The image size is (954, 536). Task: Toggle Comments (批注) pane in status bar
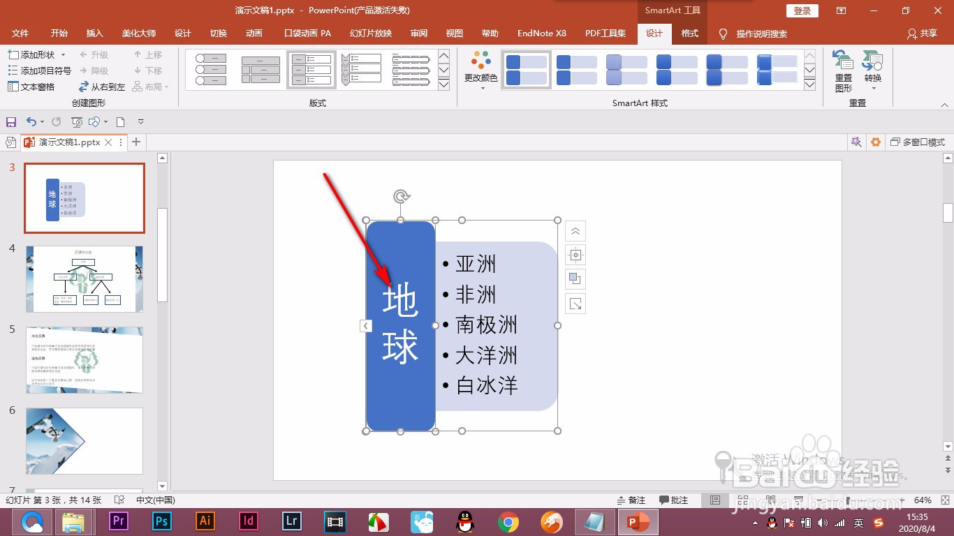674,500
